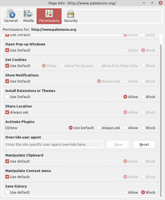Image resolution: width=165 pixels, height=200 pixels.
Task: Open the Security padlock icon
Action: [71, 14]
